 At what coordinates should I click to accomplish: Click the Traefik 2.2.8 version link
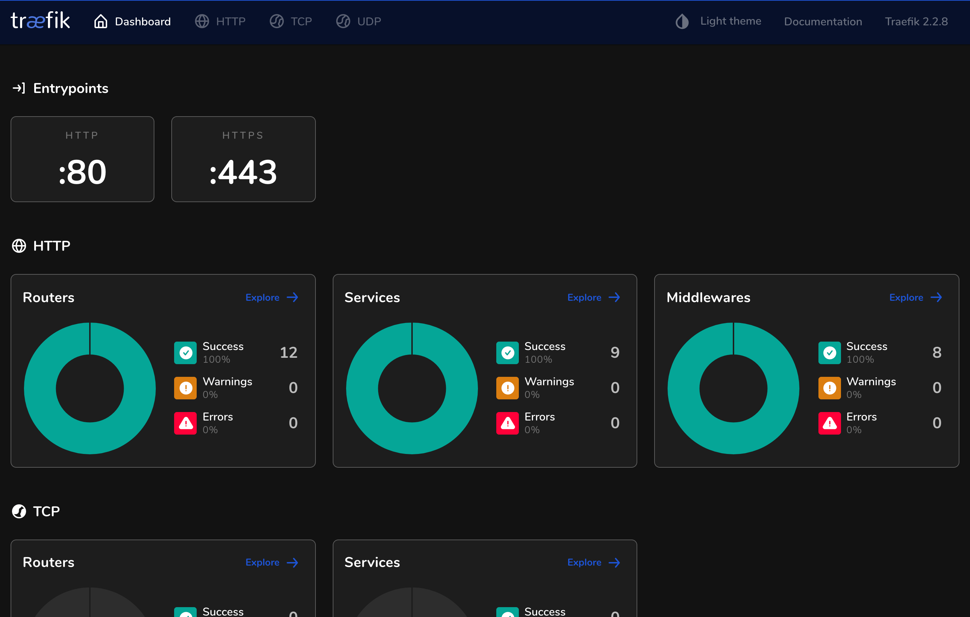pos(916,21)
